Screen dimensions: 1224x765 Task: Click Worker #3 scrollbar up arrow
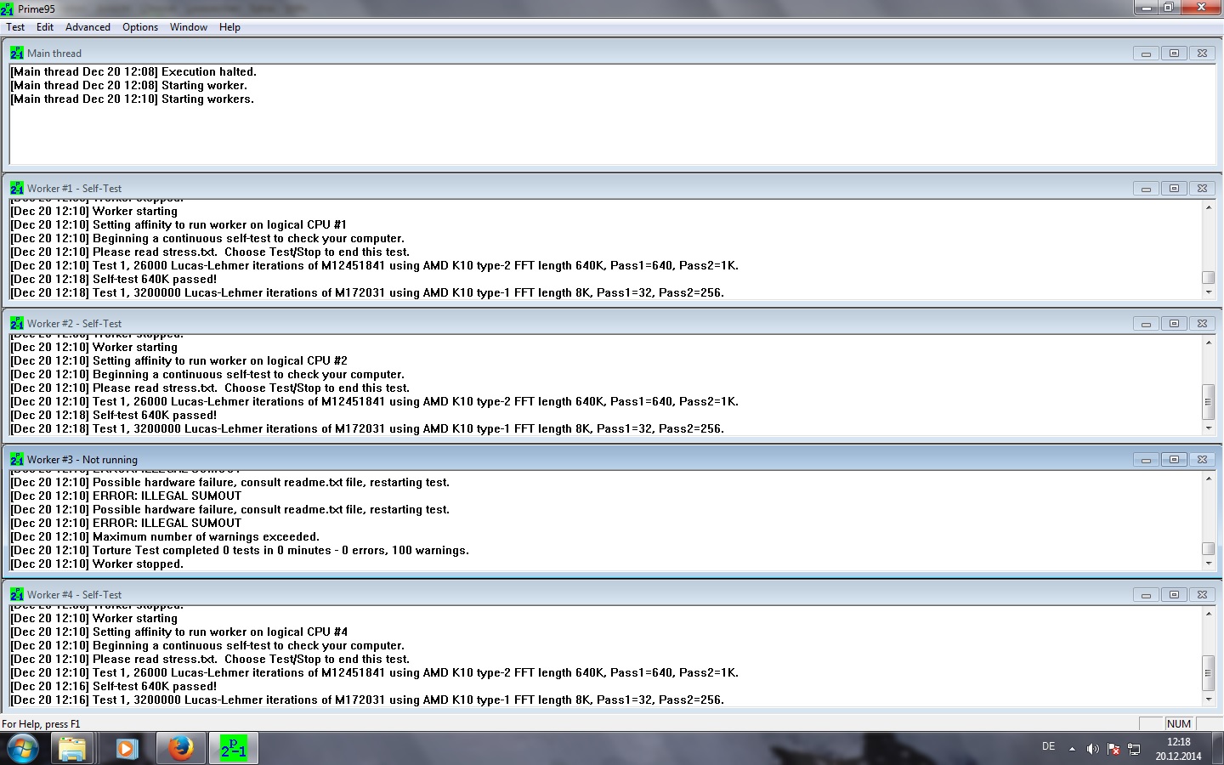pos(1209,479)
